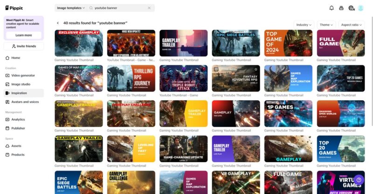373x194 pixels.
Task: Click the Learn more button
Action: coord(24,35)
